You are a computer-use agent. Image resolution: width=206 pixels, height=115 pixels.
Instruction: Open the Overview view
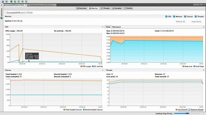coord(81,8)
